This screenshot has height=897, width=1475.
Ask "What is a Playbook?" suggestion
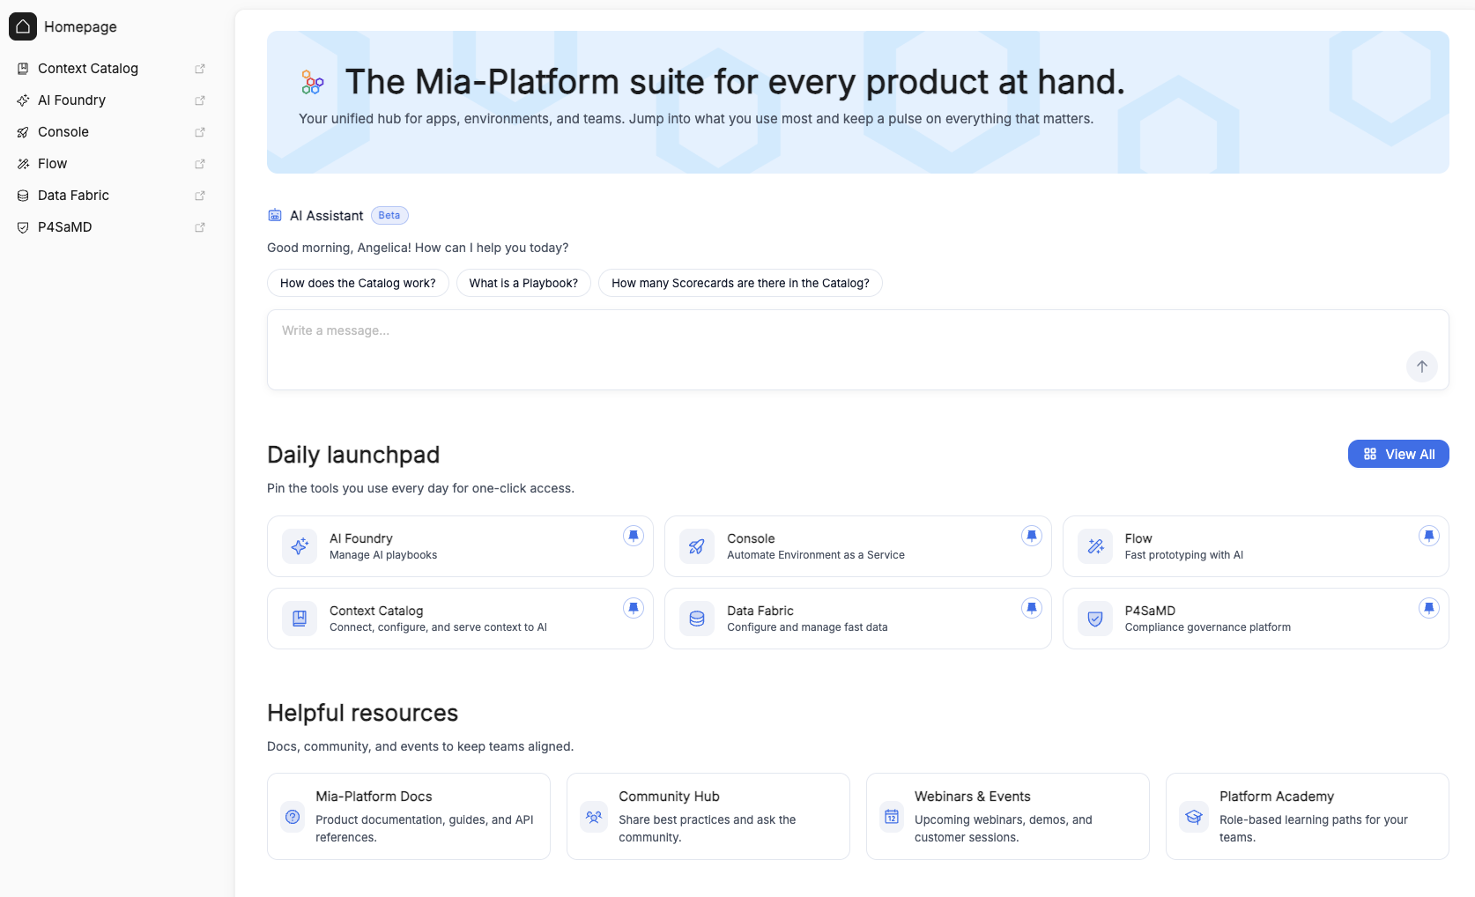523,283
